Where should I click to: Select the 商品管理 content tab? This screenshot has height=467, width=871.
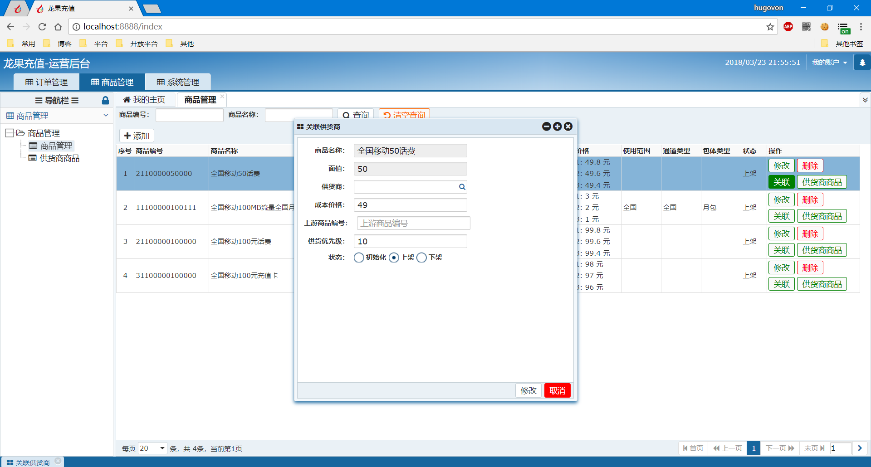[x=200, y=100]
